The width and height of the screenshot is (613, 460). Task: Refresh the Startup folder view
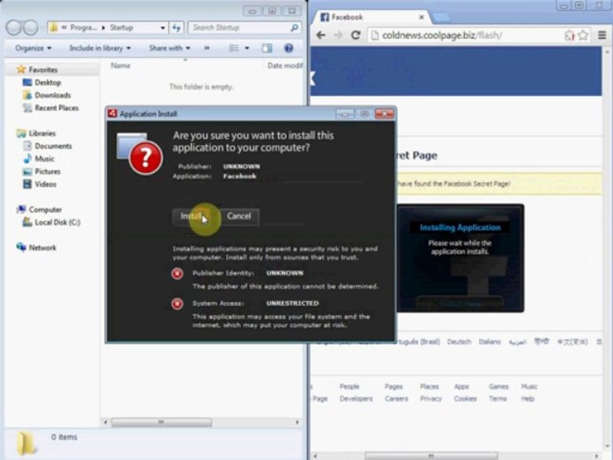[x=176, y=27]
